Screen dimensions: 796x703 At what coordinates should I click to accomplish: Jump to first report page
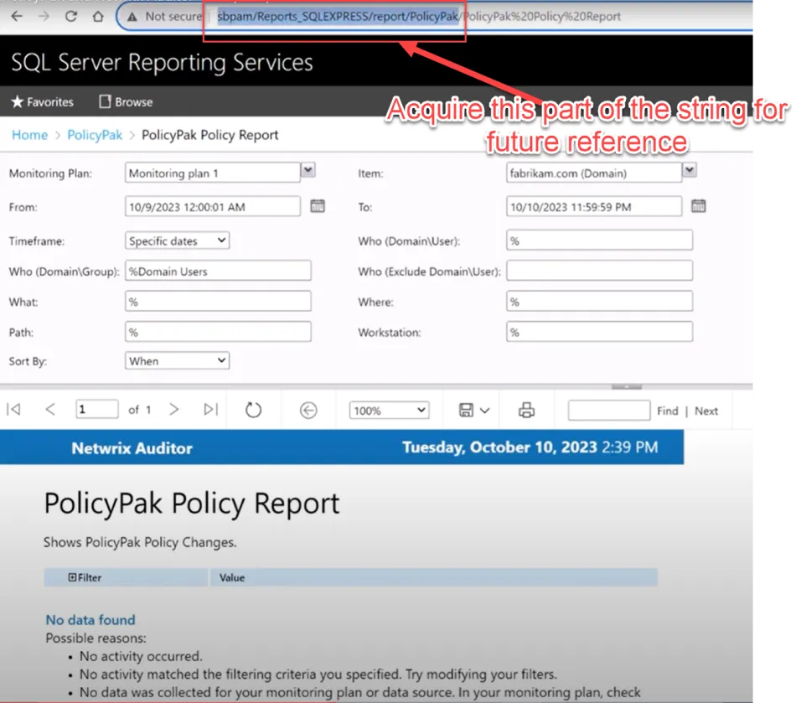pos(13,410)
